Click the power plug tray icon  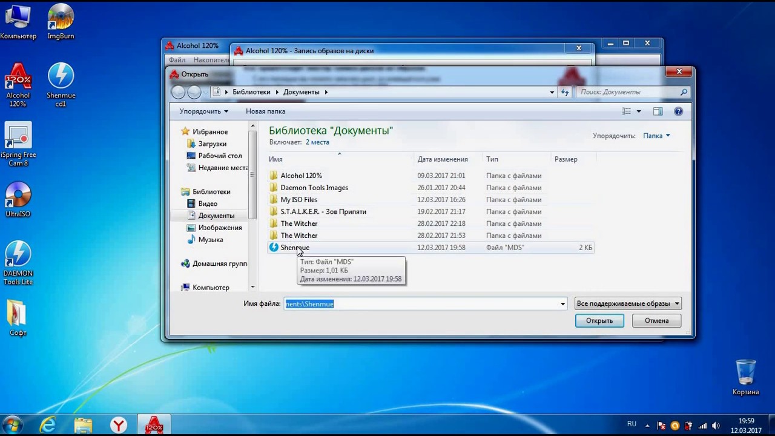click(688, 426)
